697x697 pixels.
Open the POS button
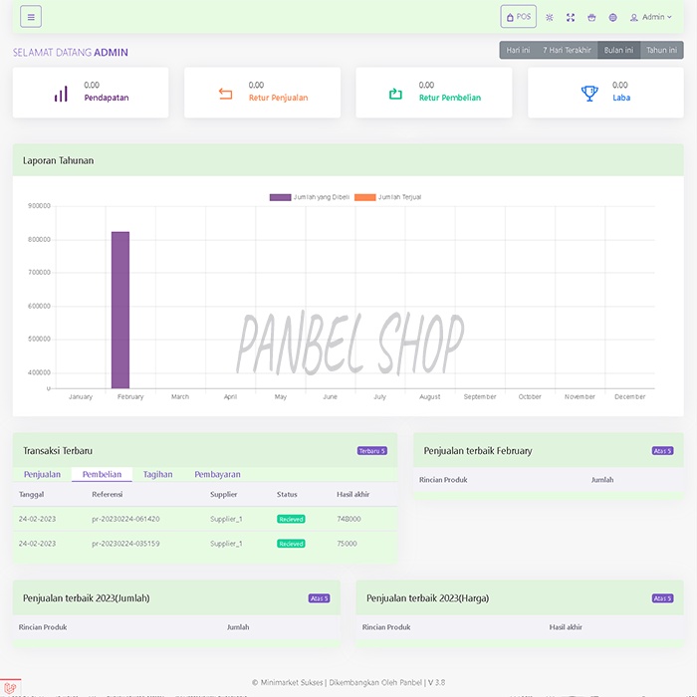click(x=519, y=17)
